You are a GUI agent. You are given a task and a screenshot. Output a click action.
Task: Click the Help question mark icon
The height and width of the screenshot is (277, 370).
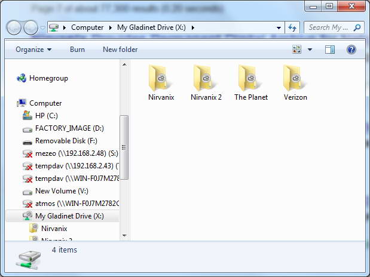[x=351, y=50]
